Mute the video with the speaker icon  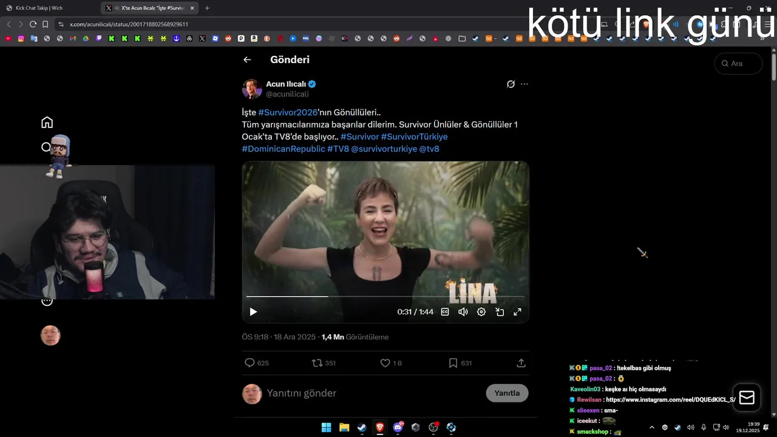pyautogui.click(x=463, y=312)
